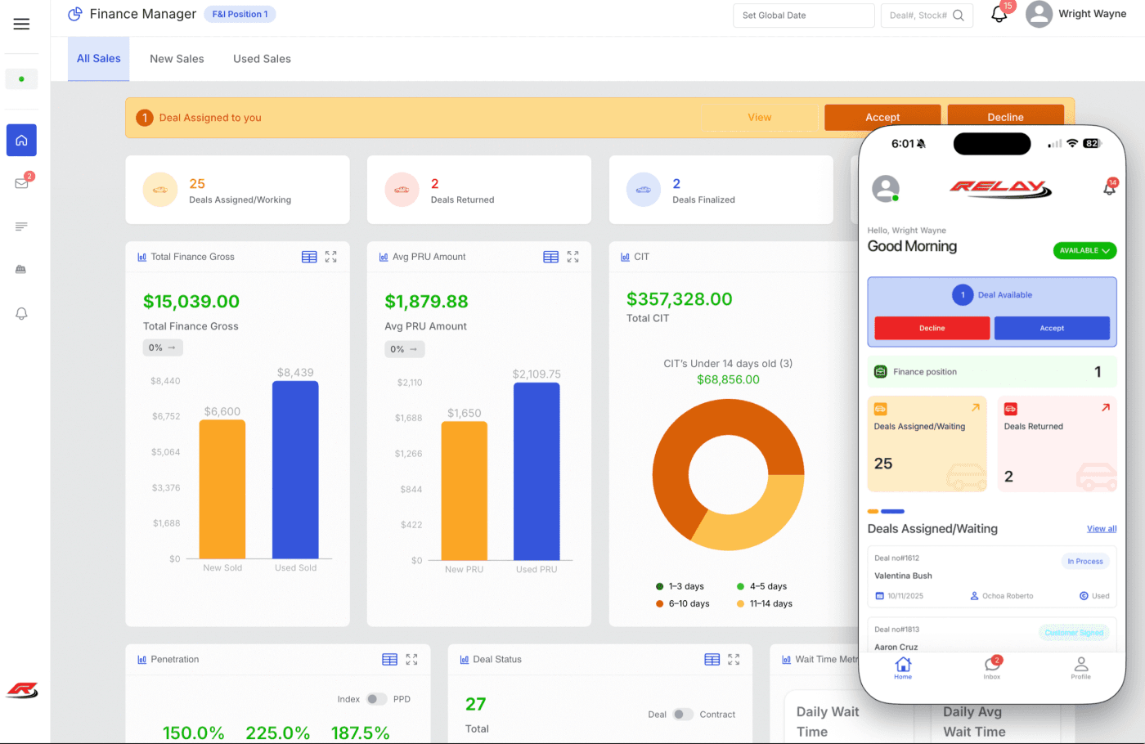Open the Vehicles section in the sidebar

click(21, 270)
